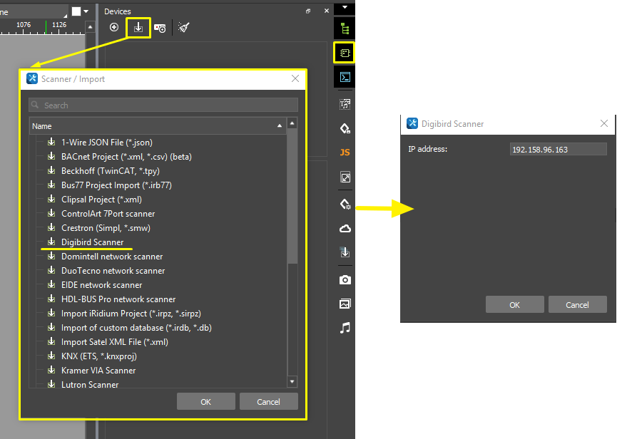Open the Devices panel chip icon
Screen dimensions: 627x439
[x=345, y=53]
